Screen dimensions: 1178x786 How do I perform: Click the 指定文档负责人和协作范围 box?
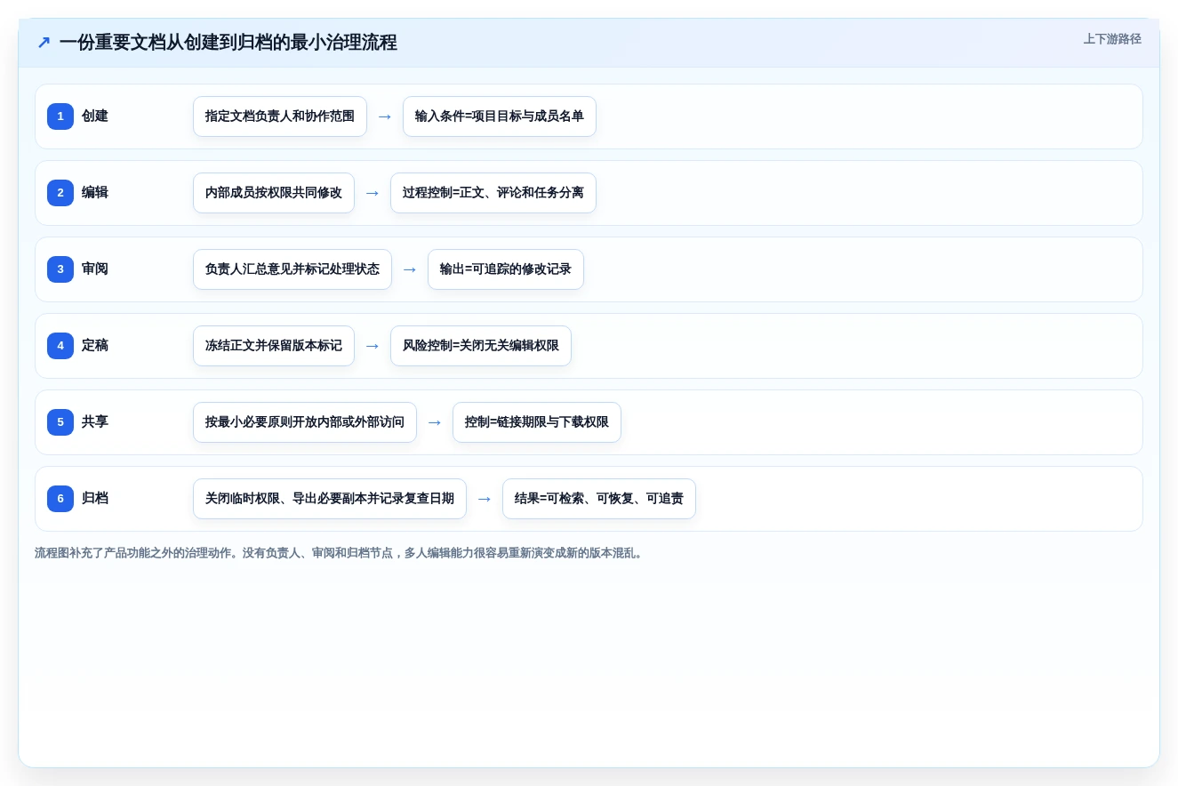click(x=280, y=116)
